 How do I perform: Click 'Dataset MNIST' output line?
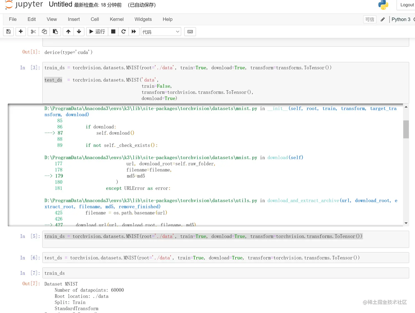click(61, 284)
